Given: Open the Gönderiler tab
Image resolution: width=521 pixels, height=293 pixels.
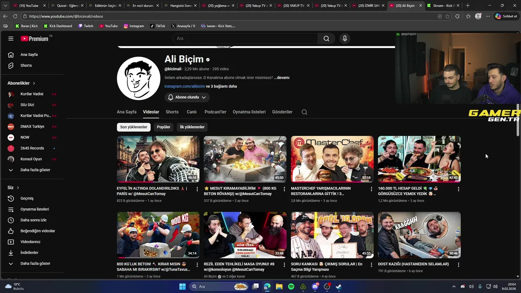Looking at the screenshot, I should point(282,112).
